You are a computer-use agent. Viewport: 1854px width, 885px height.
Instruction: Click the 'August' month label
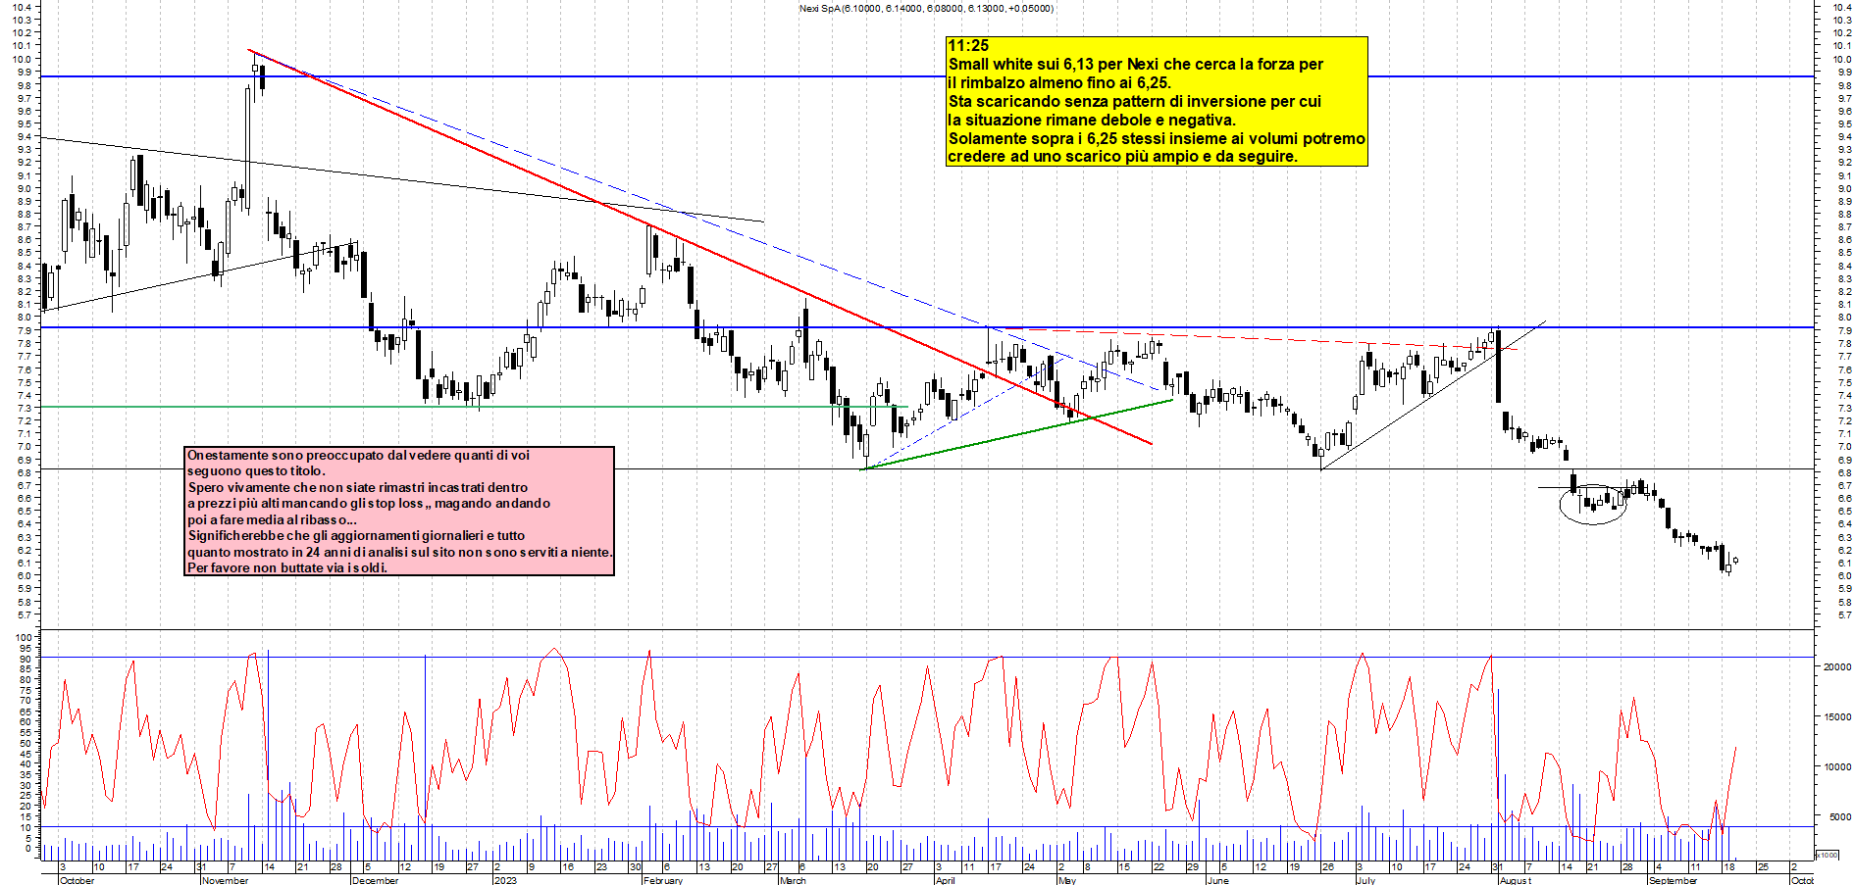[1515, 880]
